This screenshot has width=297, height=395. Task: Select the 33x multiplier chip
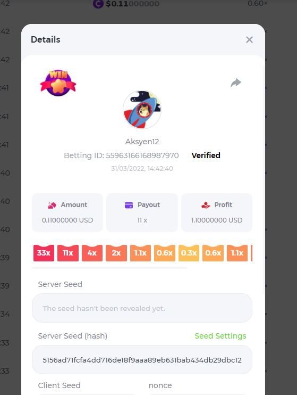(x=44, y=253)
